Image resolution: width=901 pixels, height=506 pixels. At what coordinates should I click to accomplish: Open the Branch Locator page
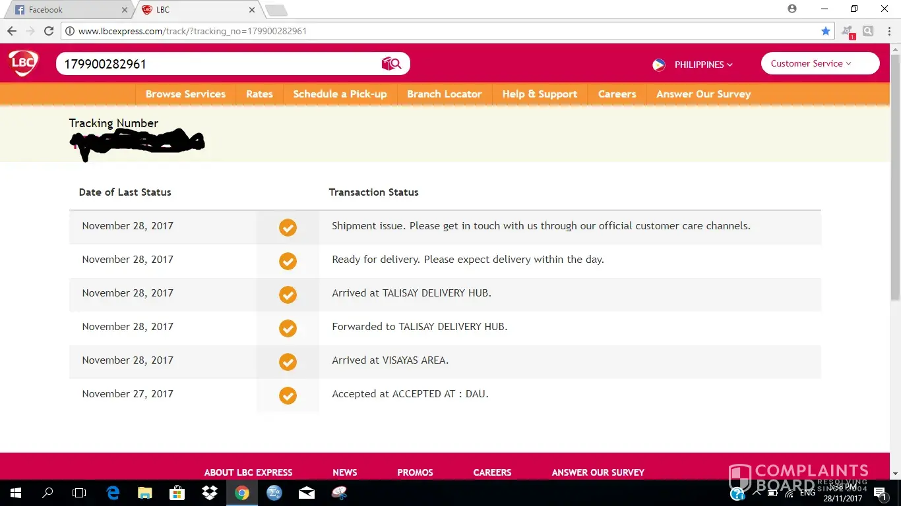(445, 94)
